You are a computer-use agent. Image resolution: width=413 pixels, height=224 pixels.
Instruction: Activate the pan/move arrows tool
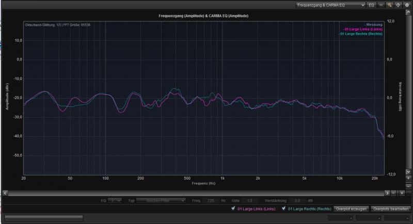[398, 5]
